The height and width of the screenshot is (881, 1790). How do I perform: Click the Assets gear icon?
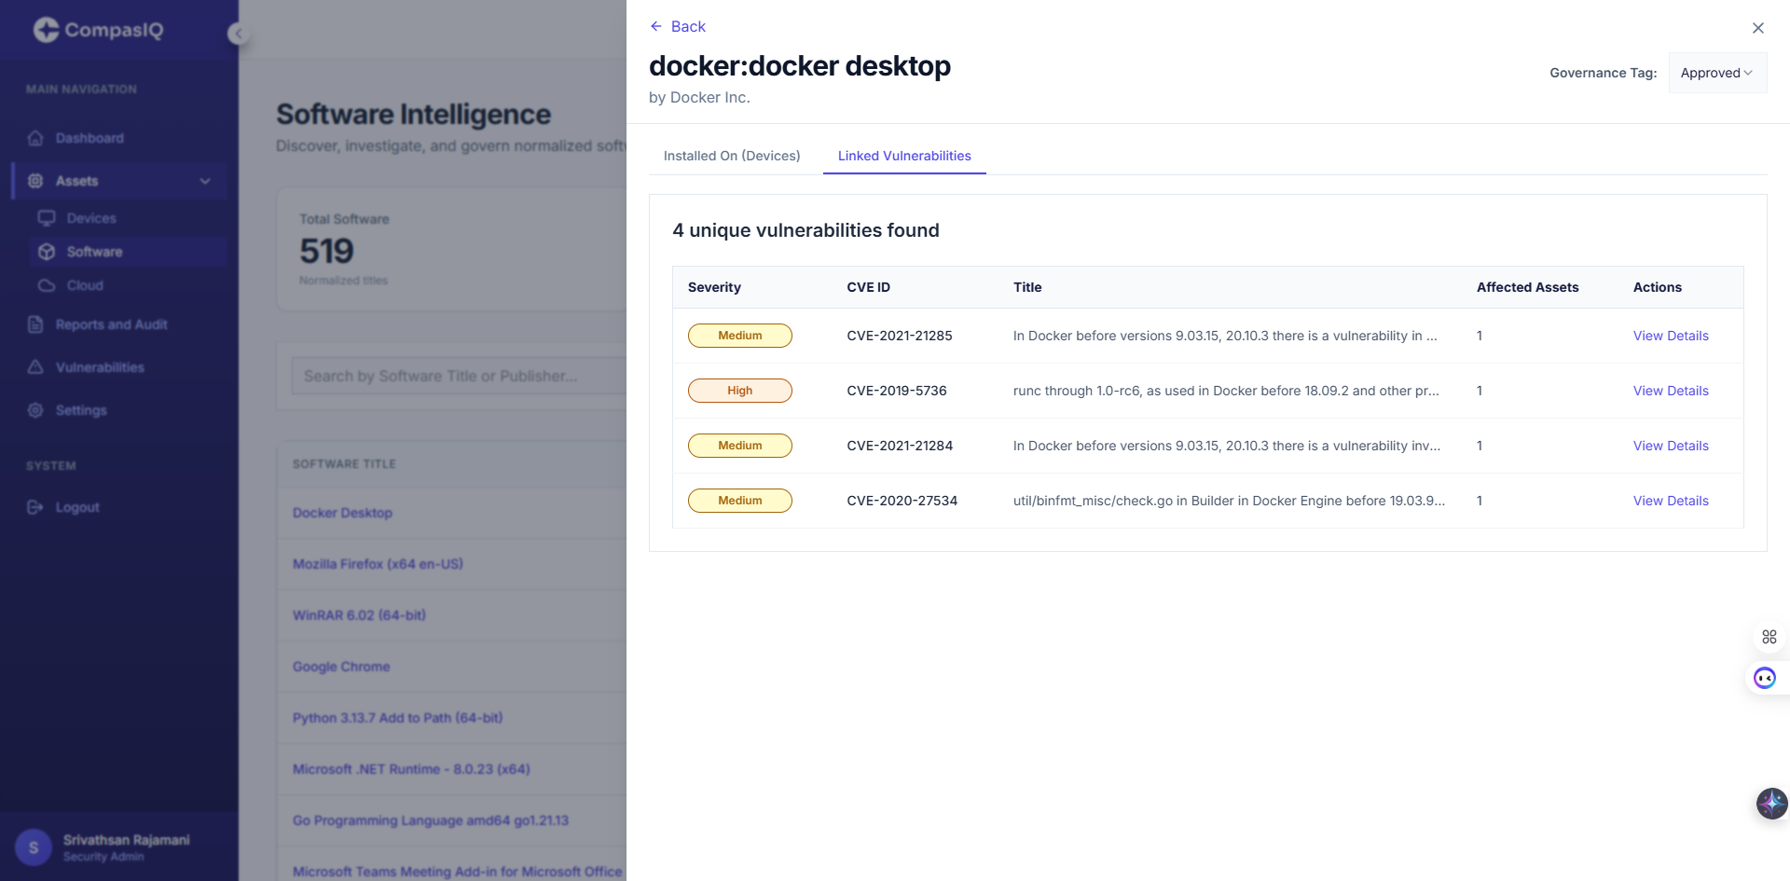(35, 181)
